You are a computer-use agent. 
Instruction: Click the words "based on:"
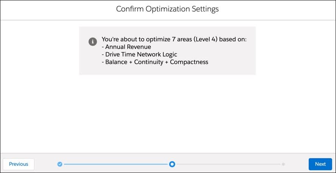(x=233, y=39)
